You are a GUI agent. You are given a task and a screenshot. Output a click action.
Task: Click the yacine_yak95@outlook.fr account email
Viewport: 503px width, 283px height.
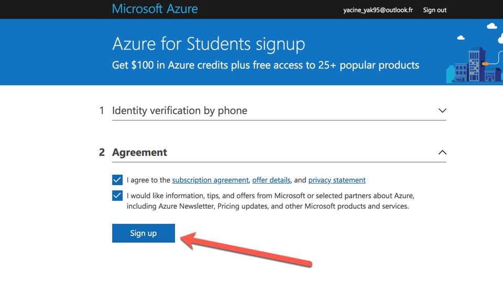pos(378,10)
